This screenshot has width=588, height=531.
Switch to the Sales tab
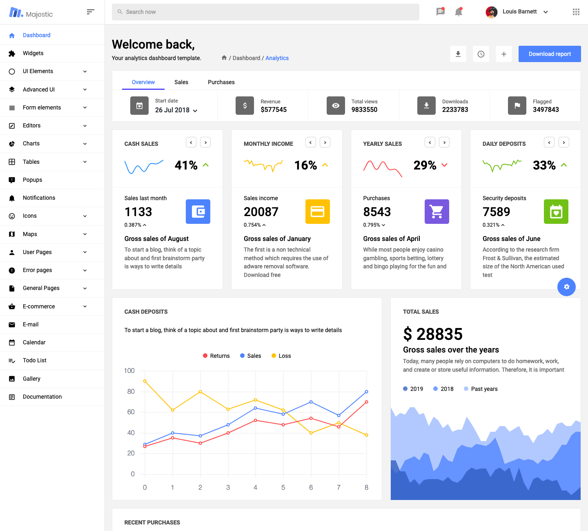(x=181, y=82)
